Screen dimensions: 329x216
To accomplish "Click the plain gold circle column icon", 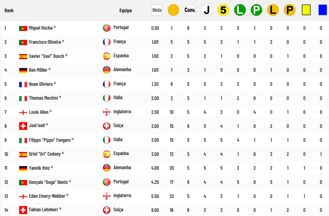I will pyautogui.click(x=173, y=10).
